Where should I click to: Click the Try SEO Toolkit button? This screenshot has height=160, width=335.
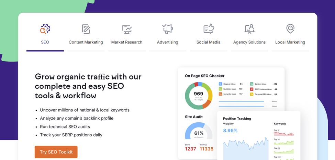(56, 152)
